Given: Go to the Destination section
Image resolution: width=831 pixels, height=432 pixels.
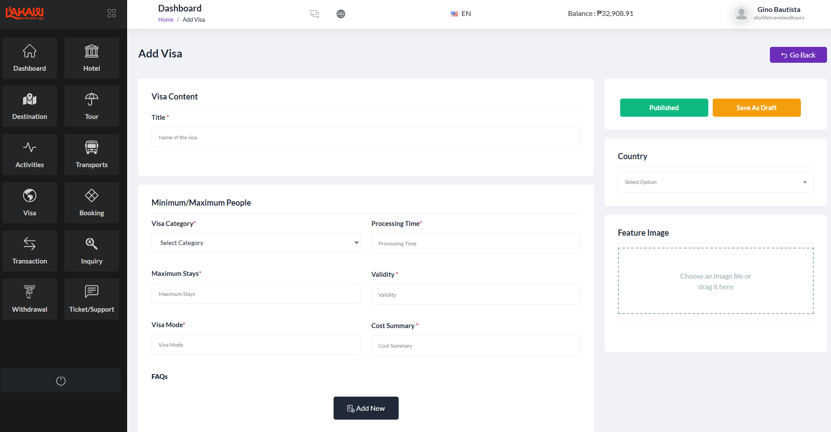Looking at the screenshot, I should pos(30,106).
